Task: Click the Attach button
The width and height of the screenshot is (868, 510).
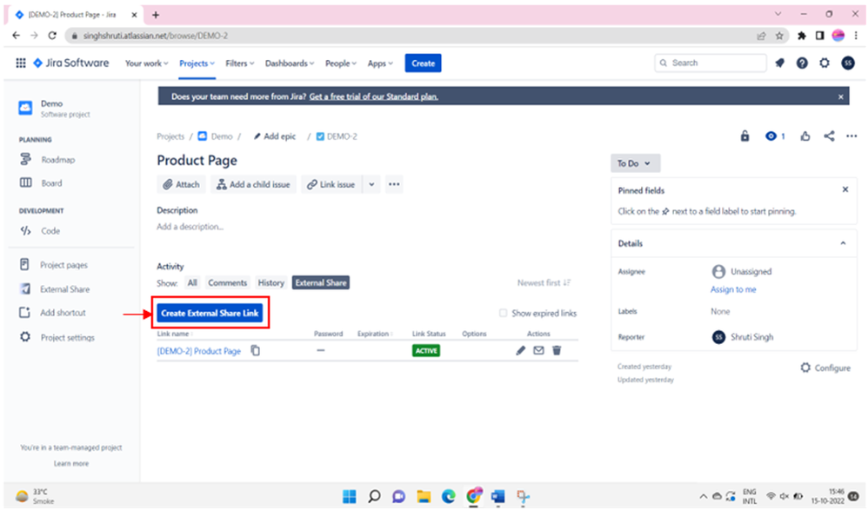Action: coord(181,184)
